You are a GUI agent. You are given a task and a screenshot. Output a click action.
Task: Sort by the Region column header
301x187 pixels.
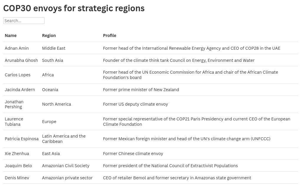click(49, 36)
